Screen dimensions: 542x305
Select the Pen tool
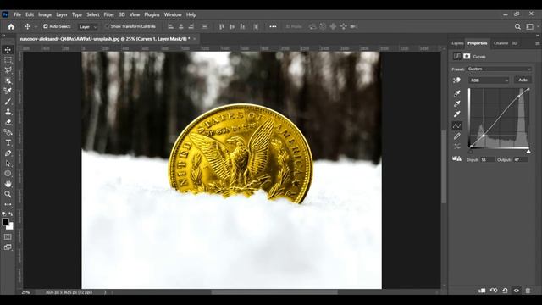8,153
